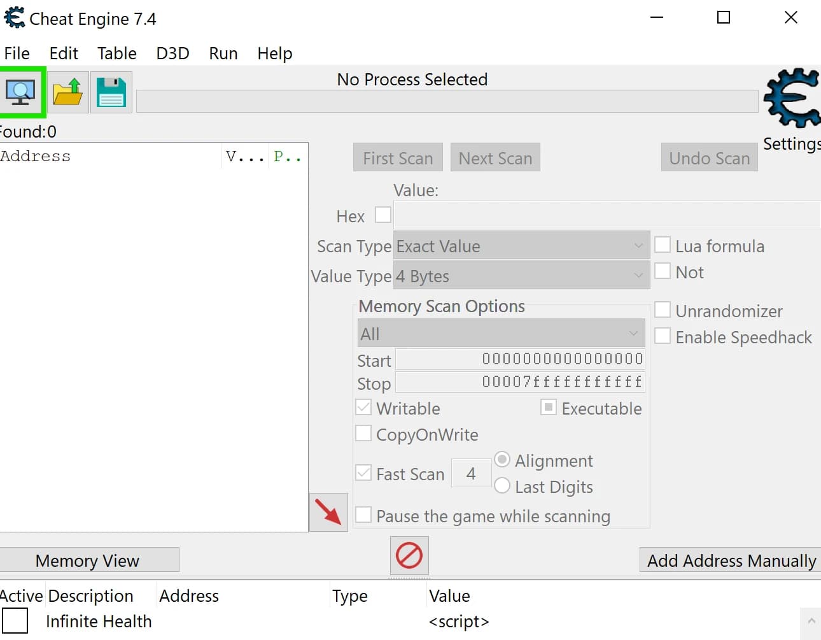
Task: Open Settings via Cheat Engine logo
Action: coord(792,99)
